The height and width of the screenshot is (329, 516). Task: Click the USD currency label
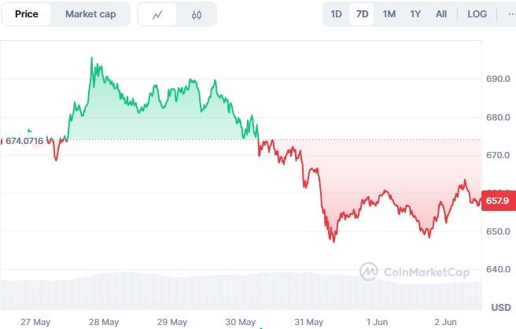point(501,307)
